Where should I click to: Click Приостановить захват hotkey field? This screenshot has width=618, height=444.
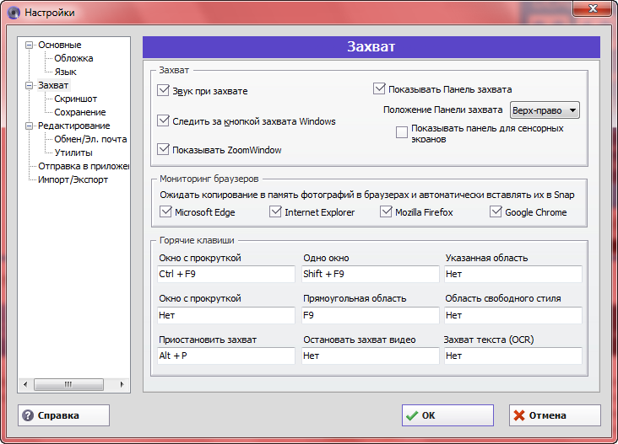pyautogui.click(x=225, y=356)
